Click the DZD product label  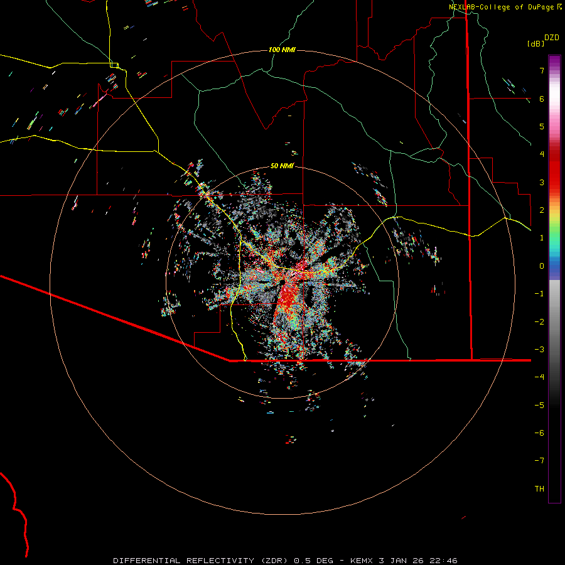tap(552, 38)
